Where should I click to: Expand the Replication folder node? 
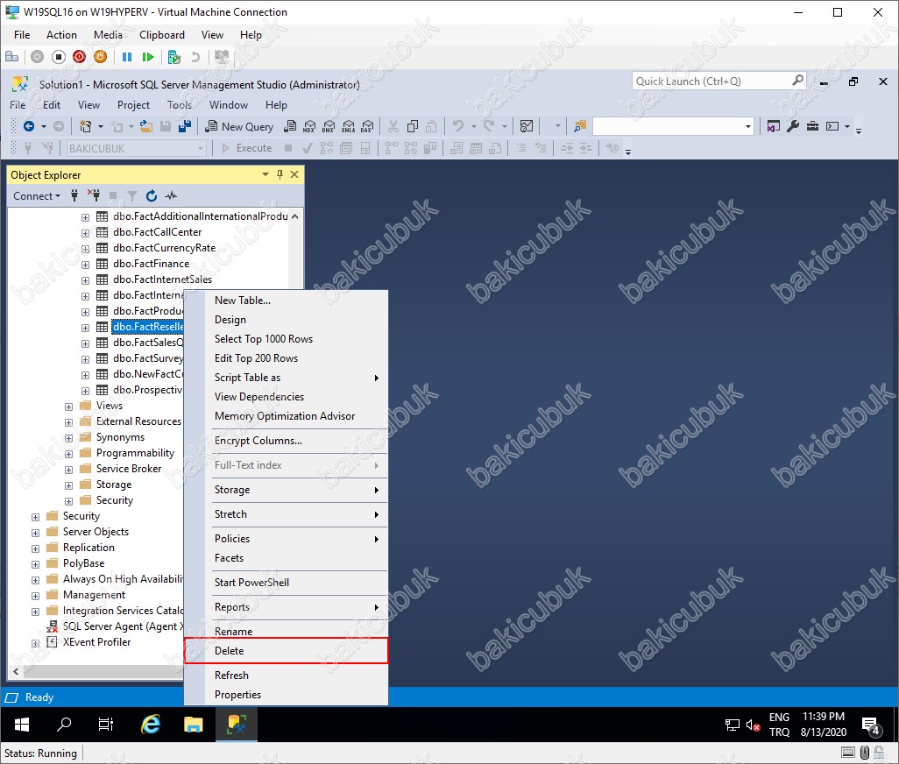tap(35, 548)
